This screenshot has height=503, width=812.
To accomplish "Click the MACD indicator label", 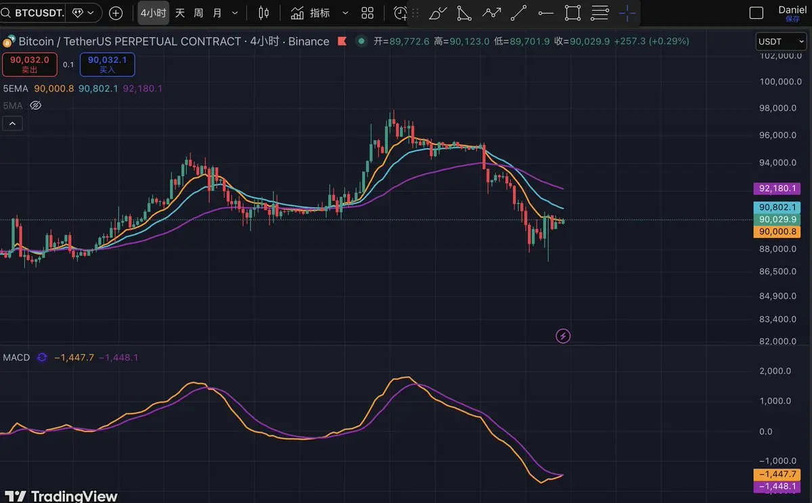I will [x=17, y=357].
